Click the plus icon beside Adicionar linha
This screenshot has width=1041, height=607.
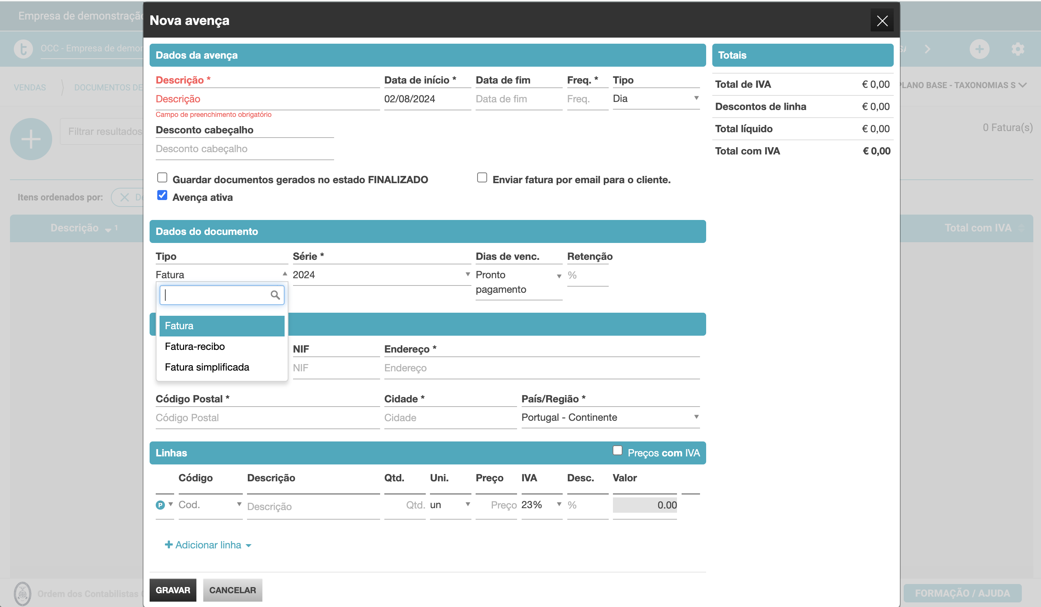point(168,545)
